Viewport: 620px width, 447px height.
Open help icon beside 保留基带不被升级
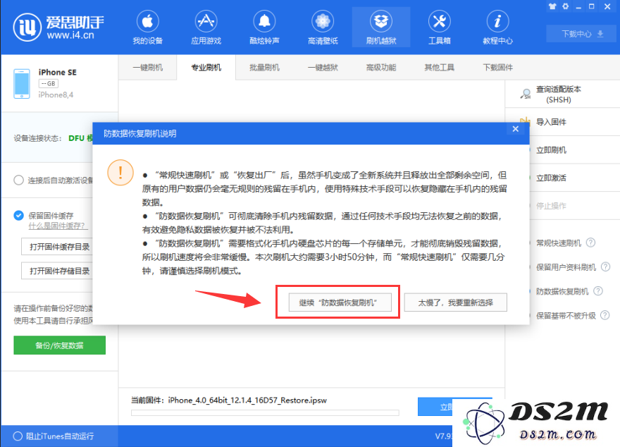[x=605, y=315]
